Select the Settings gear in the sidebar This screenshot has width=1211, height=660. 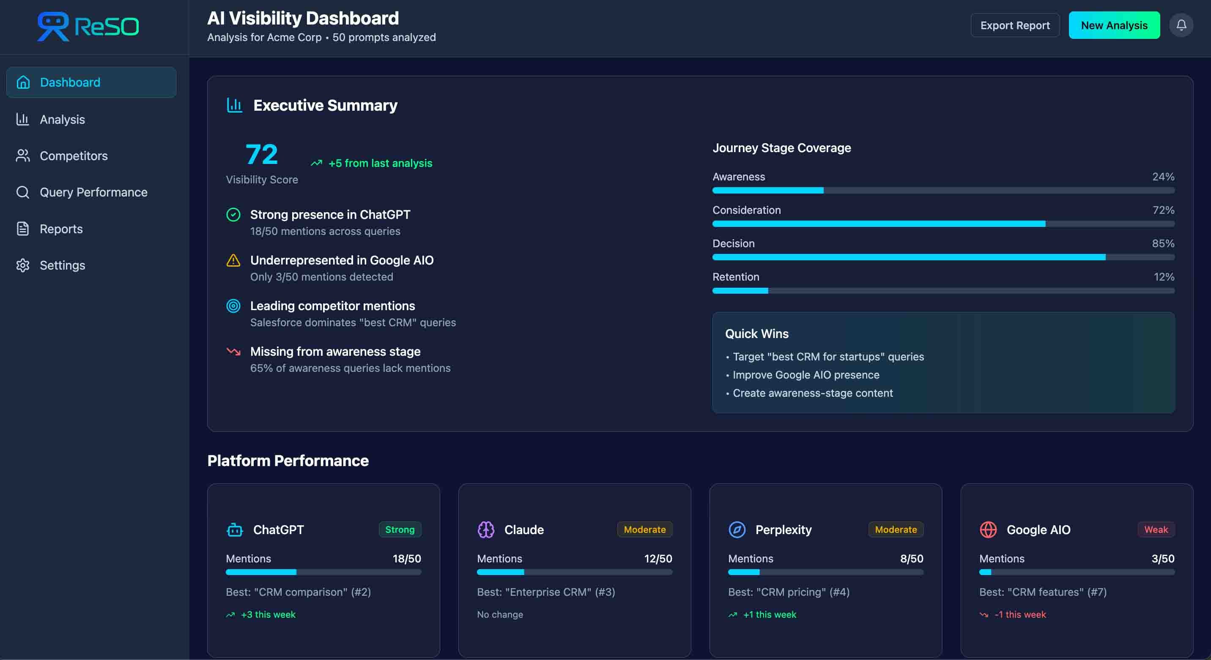(24, 265)
